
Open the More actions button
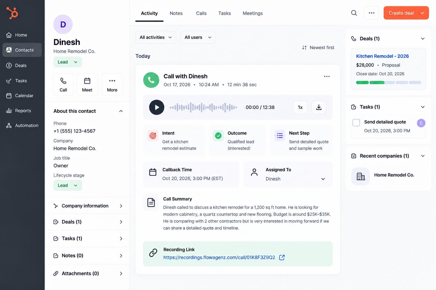112,84
